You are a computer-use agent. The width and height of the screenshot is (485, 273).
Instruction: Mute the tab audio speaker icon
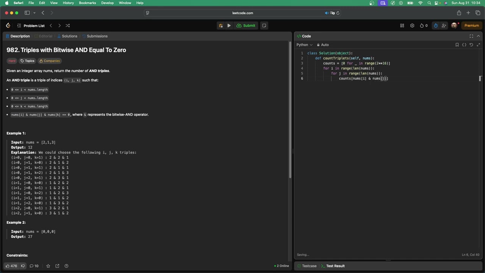(327, 13)
